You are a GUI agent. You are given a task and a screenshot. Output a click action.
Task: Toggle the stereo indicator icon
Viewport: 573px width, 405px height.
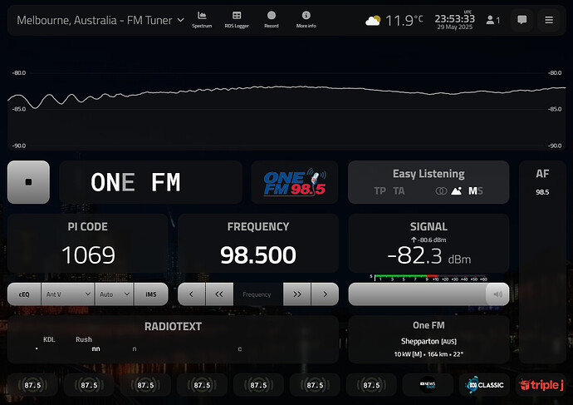click(441, 191)
